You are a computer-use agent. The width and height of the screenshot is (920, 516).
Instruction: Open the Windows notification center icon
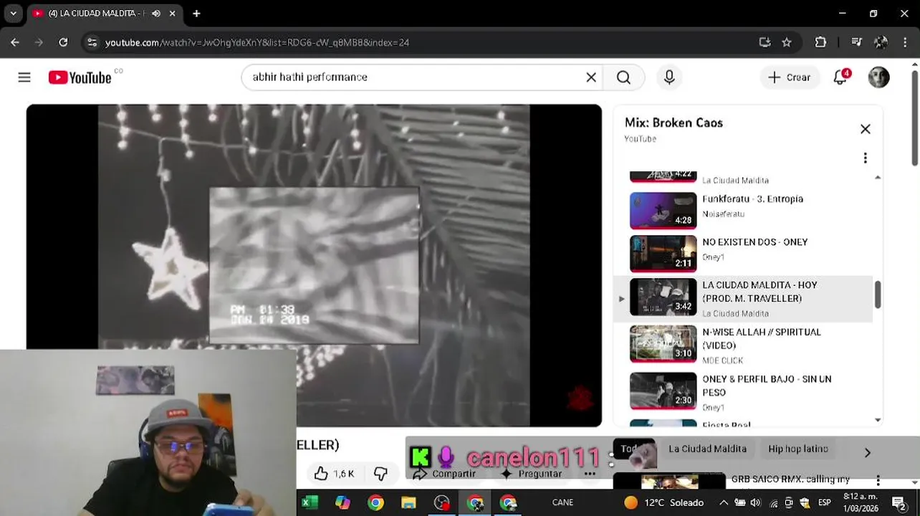tap(899, 502)
